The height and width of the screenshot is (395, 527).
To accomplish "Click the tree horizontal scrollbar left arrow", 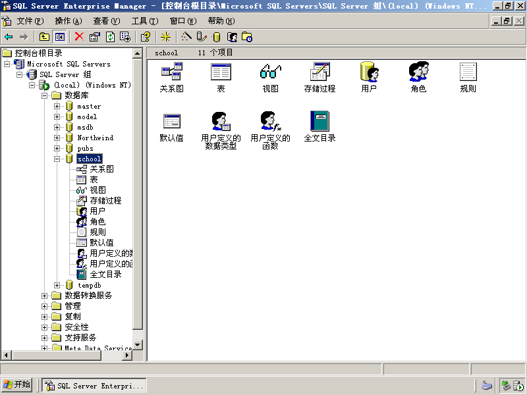I will click(6, 355).
